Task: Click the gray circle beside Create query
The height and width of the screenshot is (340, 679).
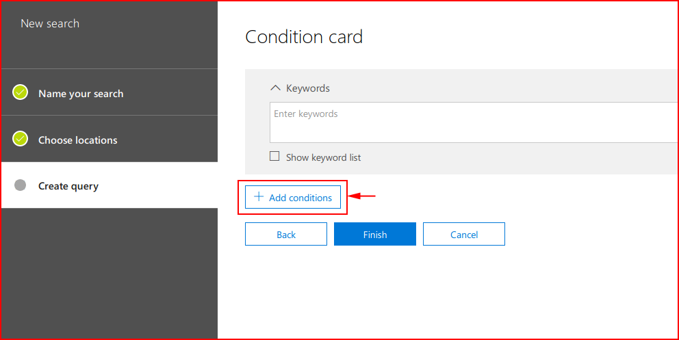Action: [x=20, y=185]
